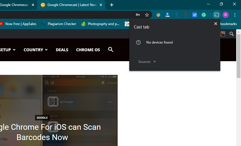Click the Amazon assistant extension icon
The height and width of the screenshot is (146, 241).
coord(167,15)
